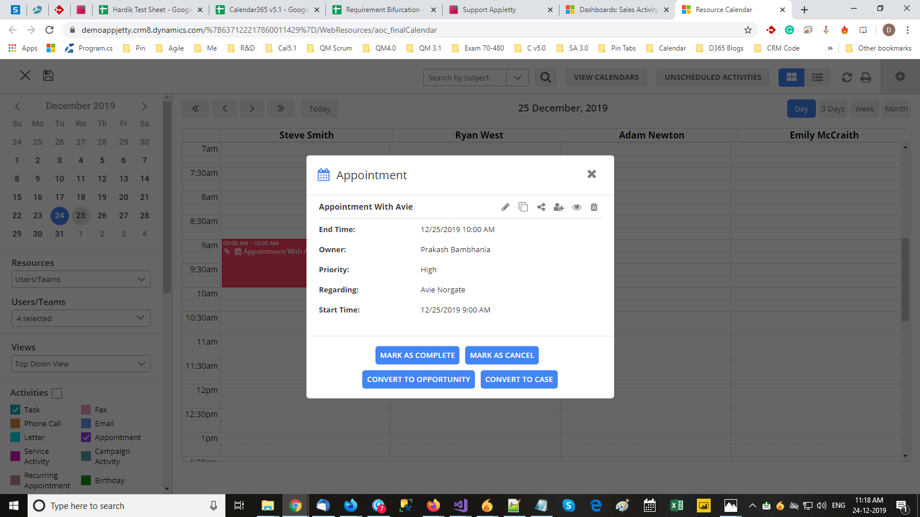This screenshot has width=920, height=517.
Task: Save the calendar configuration
Action: coord(48,75)
